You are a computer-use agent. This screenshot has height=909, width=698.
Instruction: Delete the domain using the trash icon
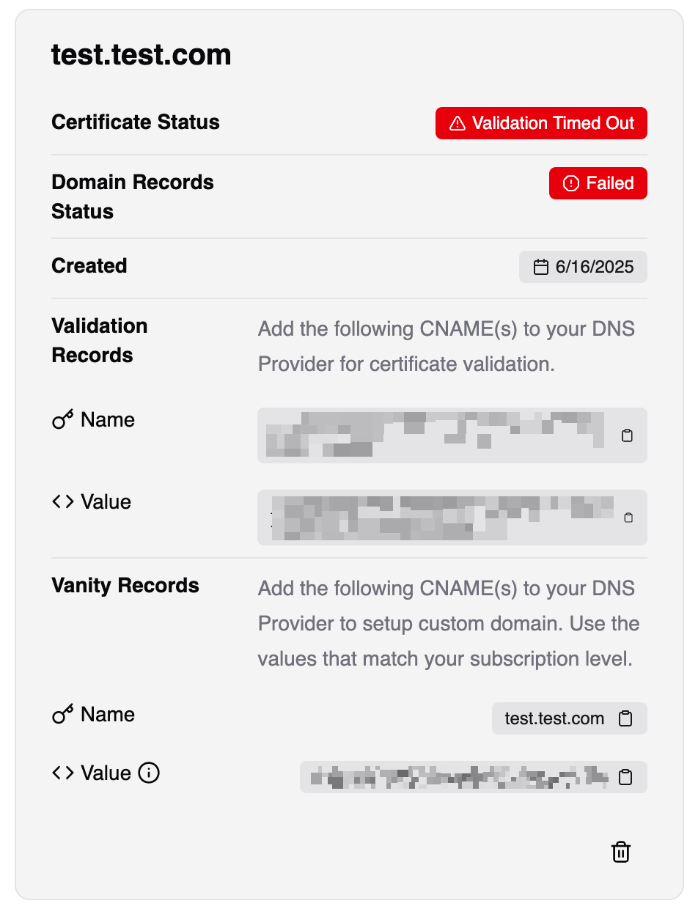tap(620, 852)
